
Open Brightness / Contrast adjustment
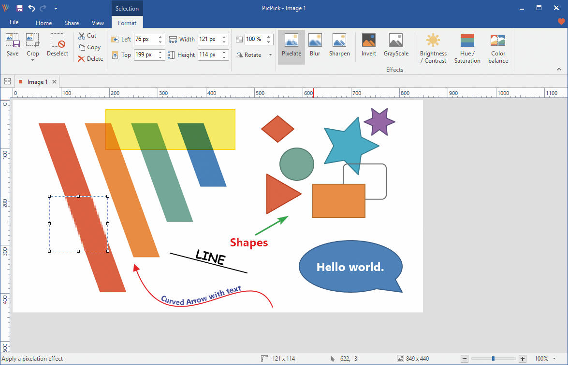click(433, 48)
